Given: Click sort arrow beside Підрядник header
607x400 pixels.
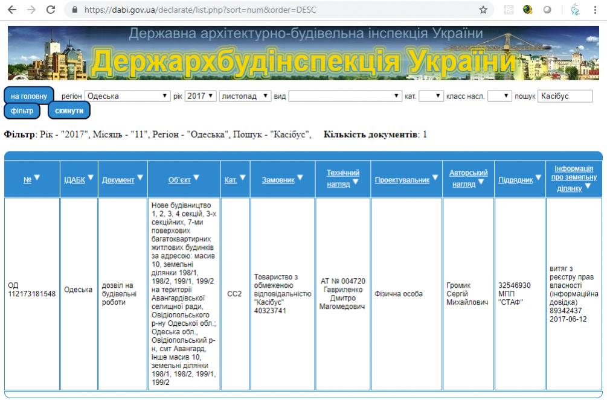Looking at the screenshot, I should [538, 178].
